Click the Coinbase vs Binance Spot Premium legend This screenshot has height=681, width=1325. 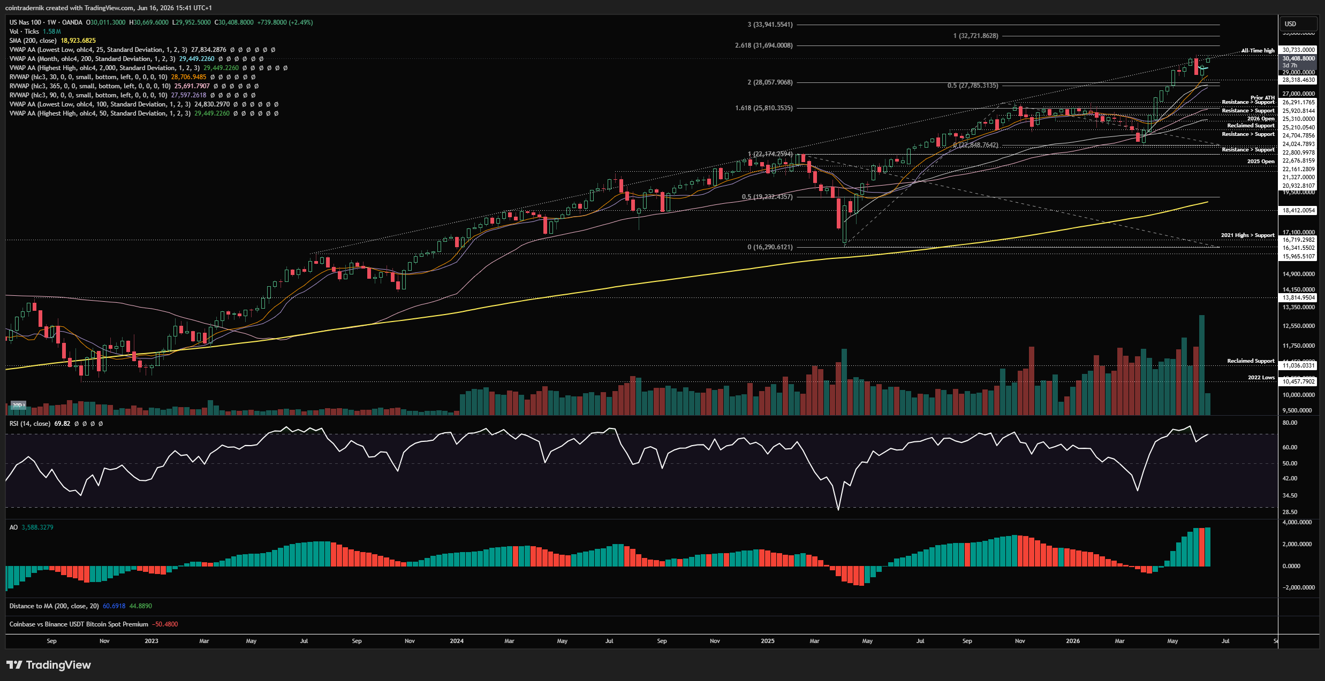pos(79,624)
